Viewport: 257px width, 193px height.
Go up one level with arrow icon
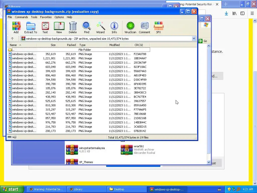12,38
